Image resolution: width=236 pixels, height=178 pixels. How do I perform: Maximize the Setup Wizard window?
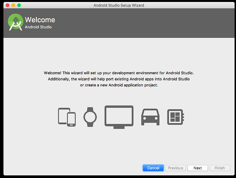pyautogui.click(x=19, y=5)
